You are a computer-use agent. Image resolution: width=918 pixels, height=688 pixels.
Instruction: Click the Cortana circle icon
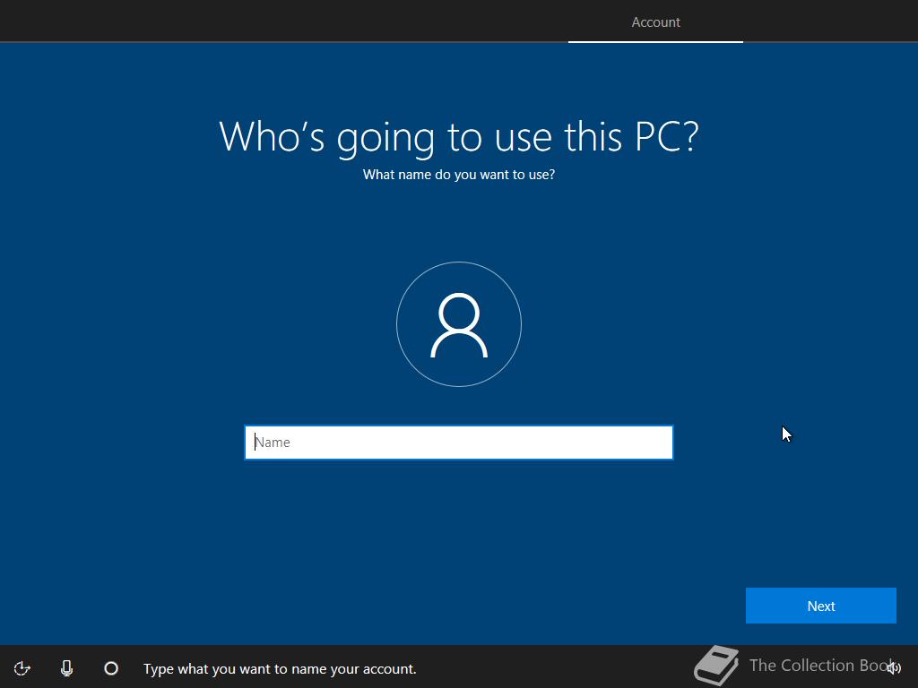click(x=111, y=668)
